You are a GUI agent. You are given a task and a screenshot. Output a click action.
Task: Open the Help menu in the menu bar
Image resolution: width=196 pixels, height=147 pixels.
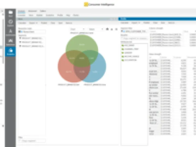[68, 15]
